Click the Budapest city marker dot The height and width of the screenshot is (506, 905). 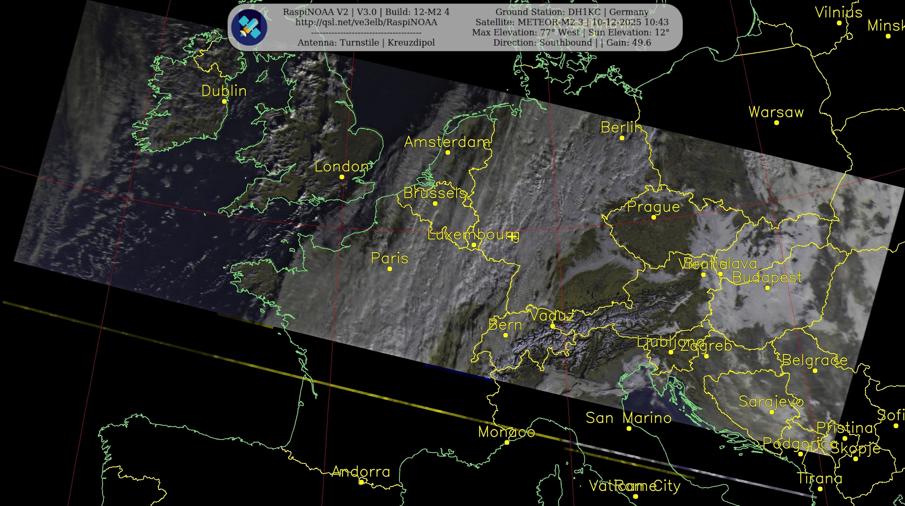coord(767,288)
